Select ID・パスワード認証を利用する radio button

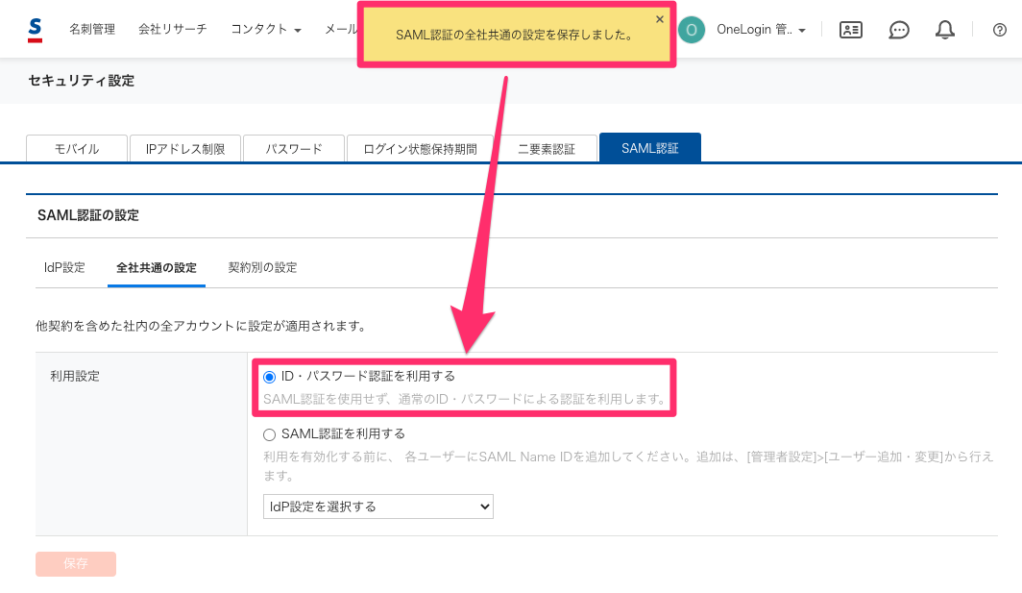pyautogui.click(x=269, y=377)
